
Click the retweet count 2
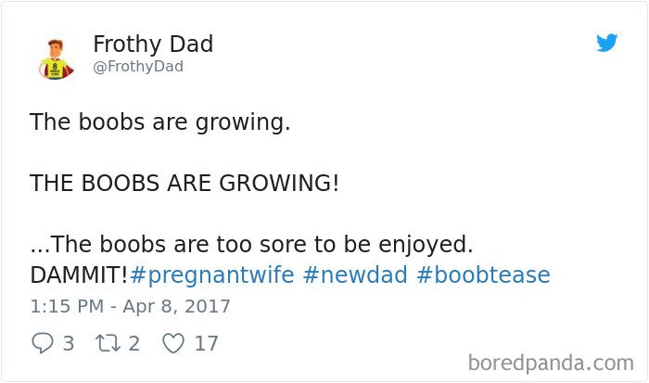[134, 344]
